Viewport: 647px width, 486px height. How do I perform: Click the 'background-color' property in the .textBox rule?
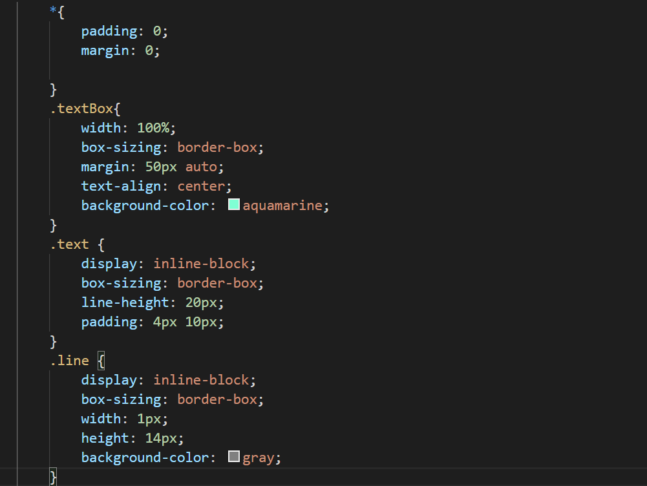[145, 206]
